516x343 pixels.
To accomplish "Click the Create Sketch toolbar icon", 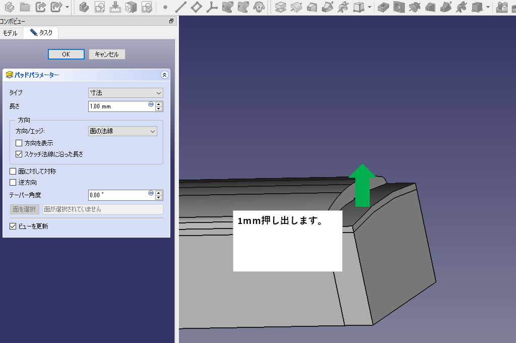I will [x=100, y=7].
